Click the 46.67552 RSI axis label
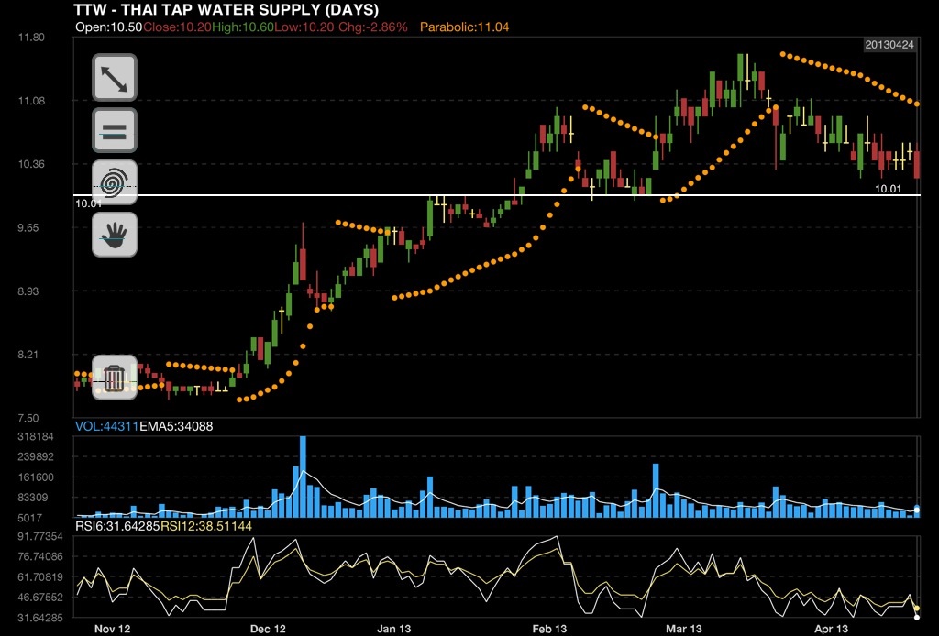 click(39, 598)
